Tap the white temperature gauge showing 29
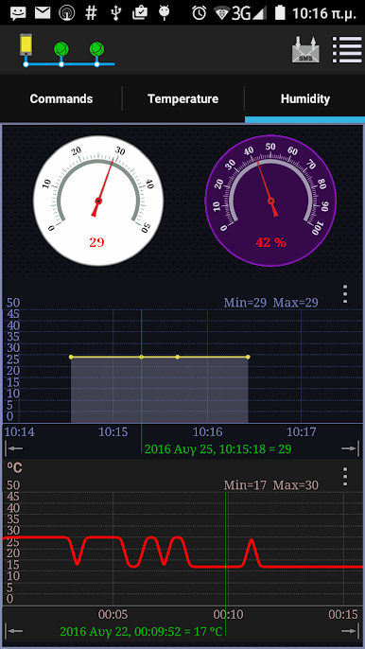The height and width of the screenshot is (649, 365). (x=98, y=201)
